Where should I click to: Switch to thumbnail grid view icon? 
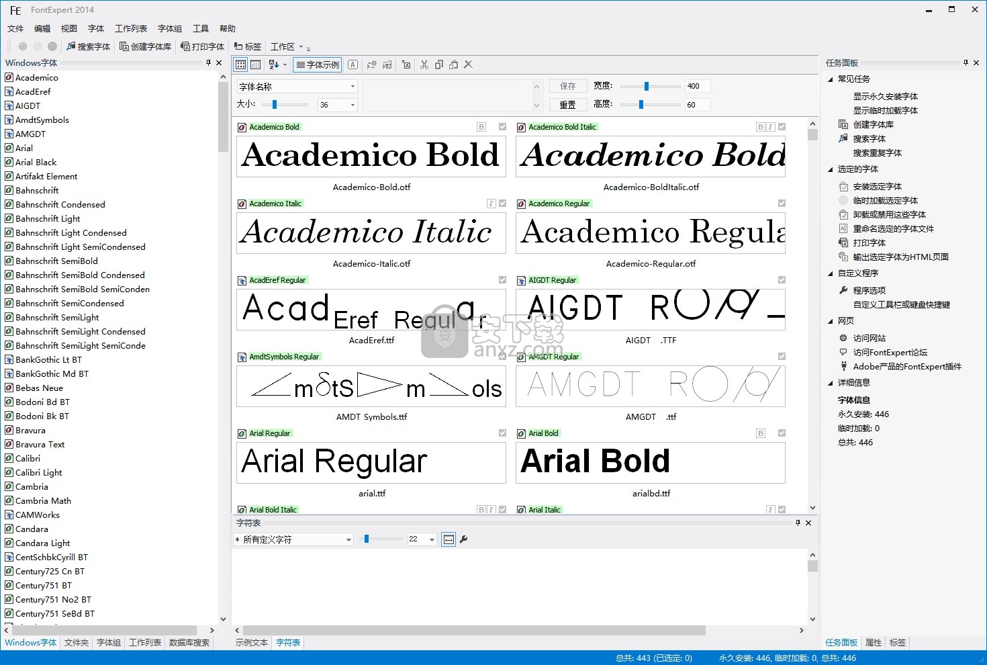[x=240, y=64]
